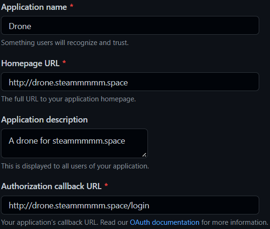Click the textarea resize handle icon

click(x=144, y=155)
